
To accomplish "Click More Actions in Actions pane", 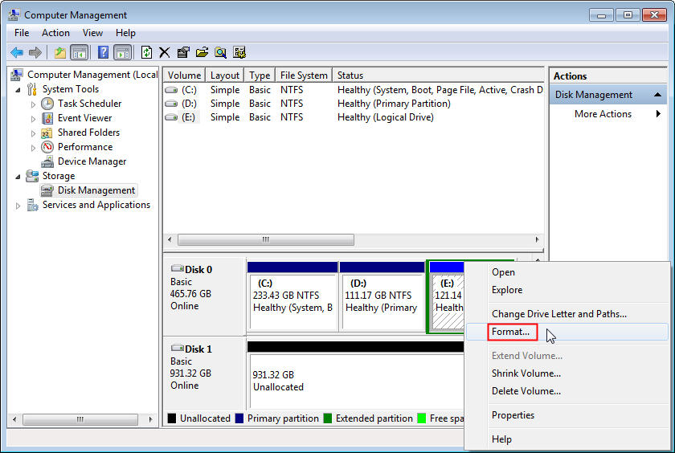I will 603,114.
